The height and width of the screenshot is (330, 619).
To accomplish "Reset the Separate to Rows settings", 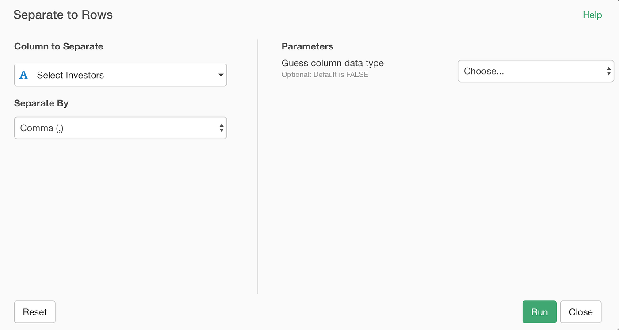I will tap(34, 312).
